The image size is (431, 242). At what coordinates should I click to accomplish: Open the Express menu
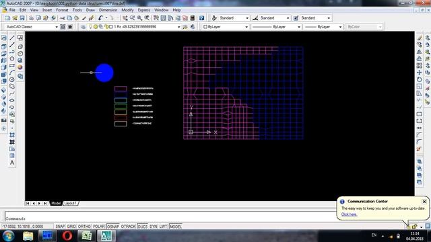143,10
